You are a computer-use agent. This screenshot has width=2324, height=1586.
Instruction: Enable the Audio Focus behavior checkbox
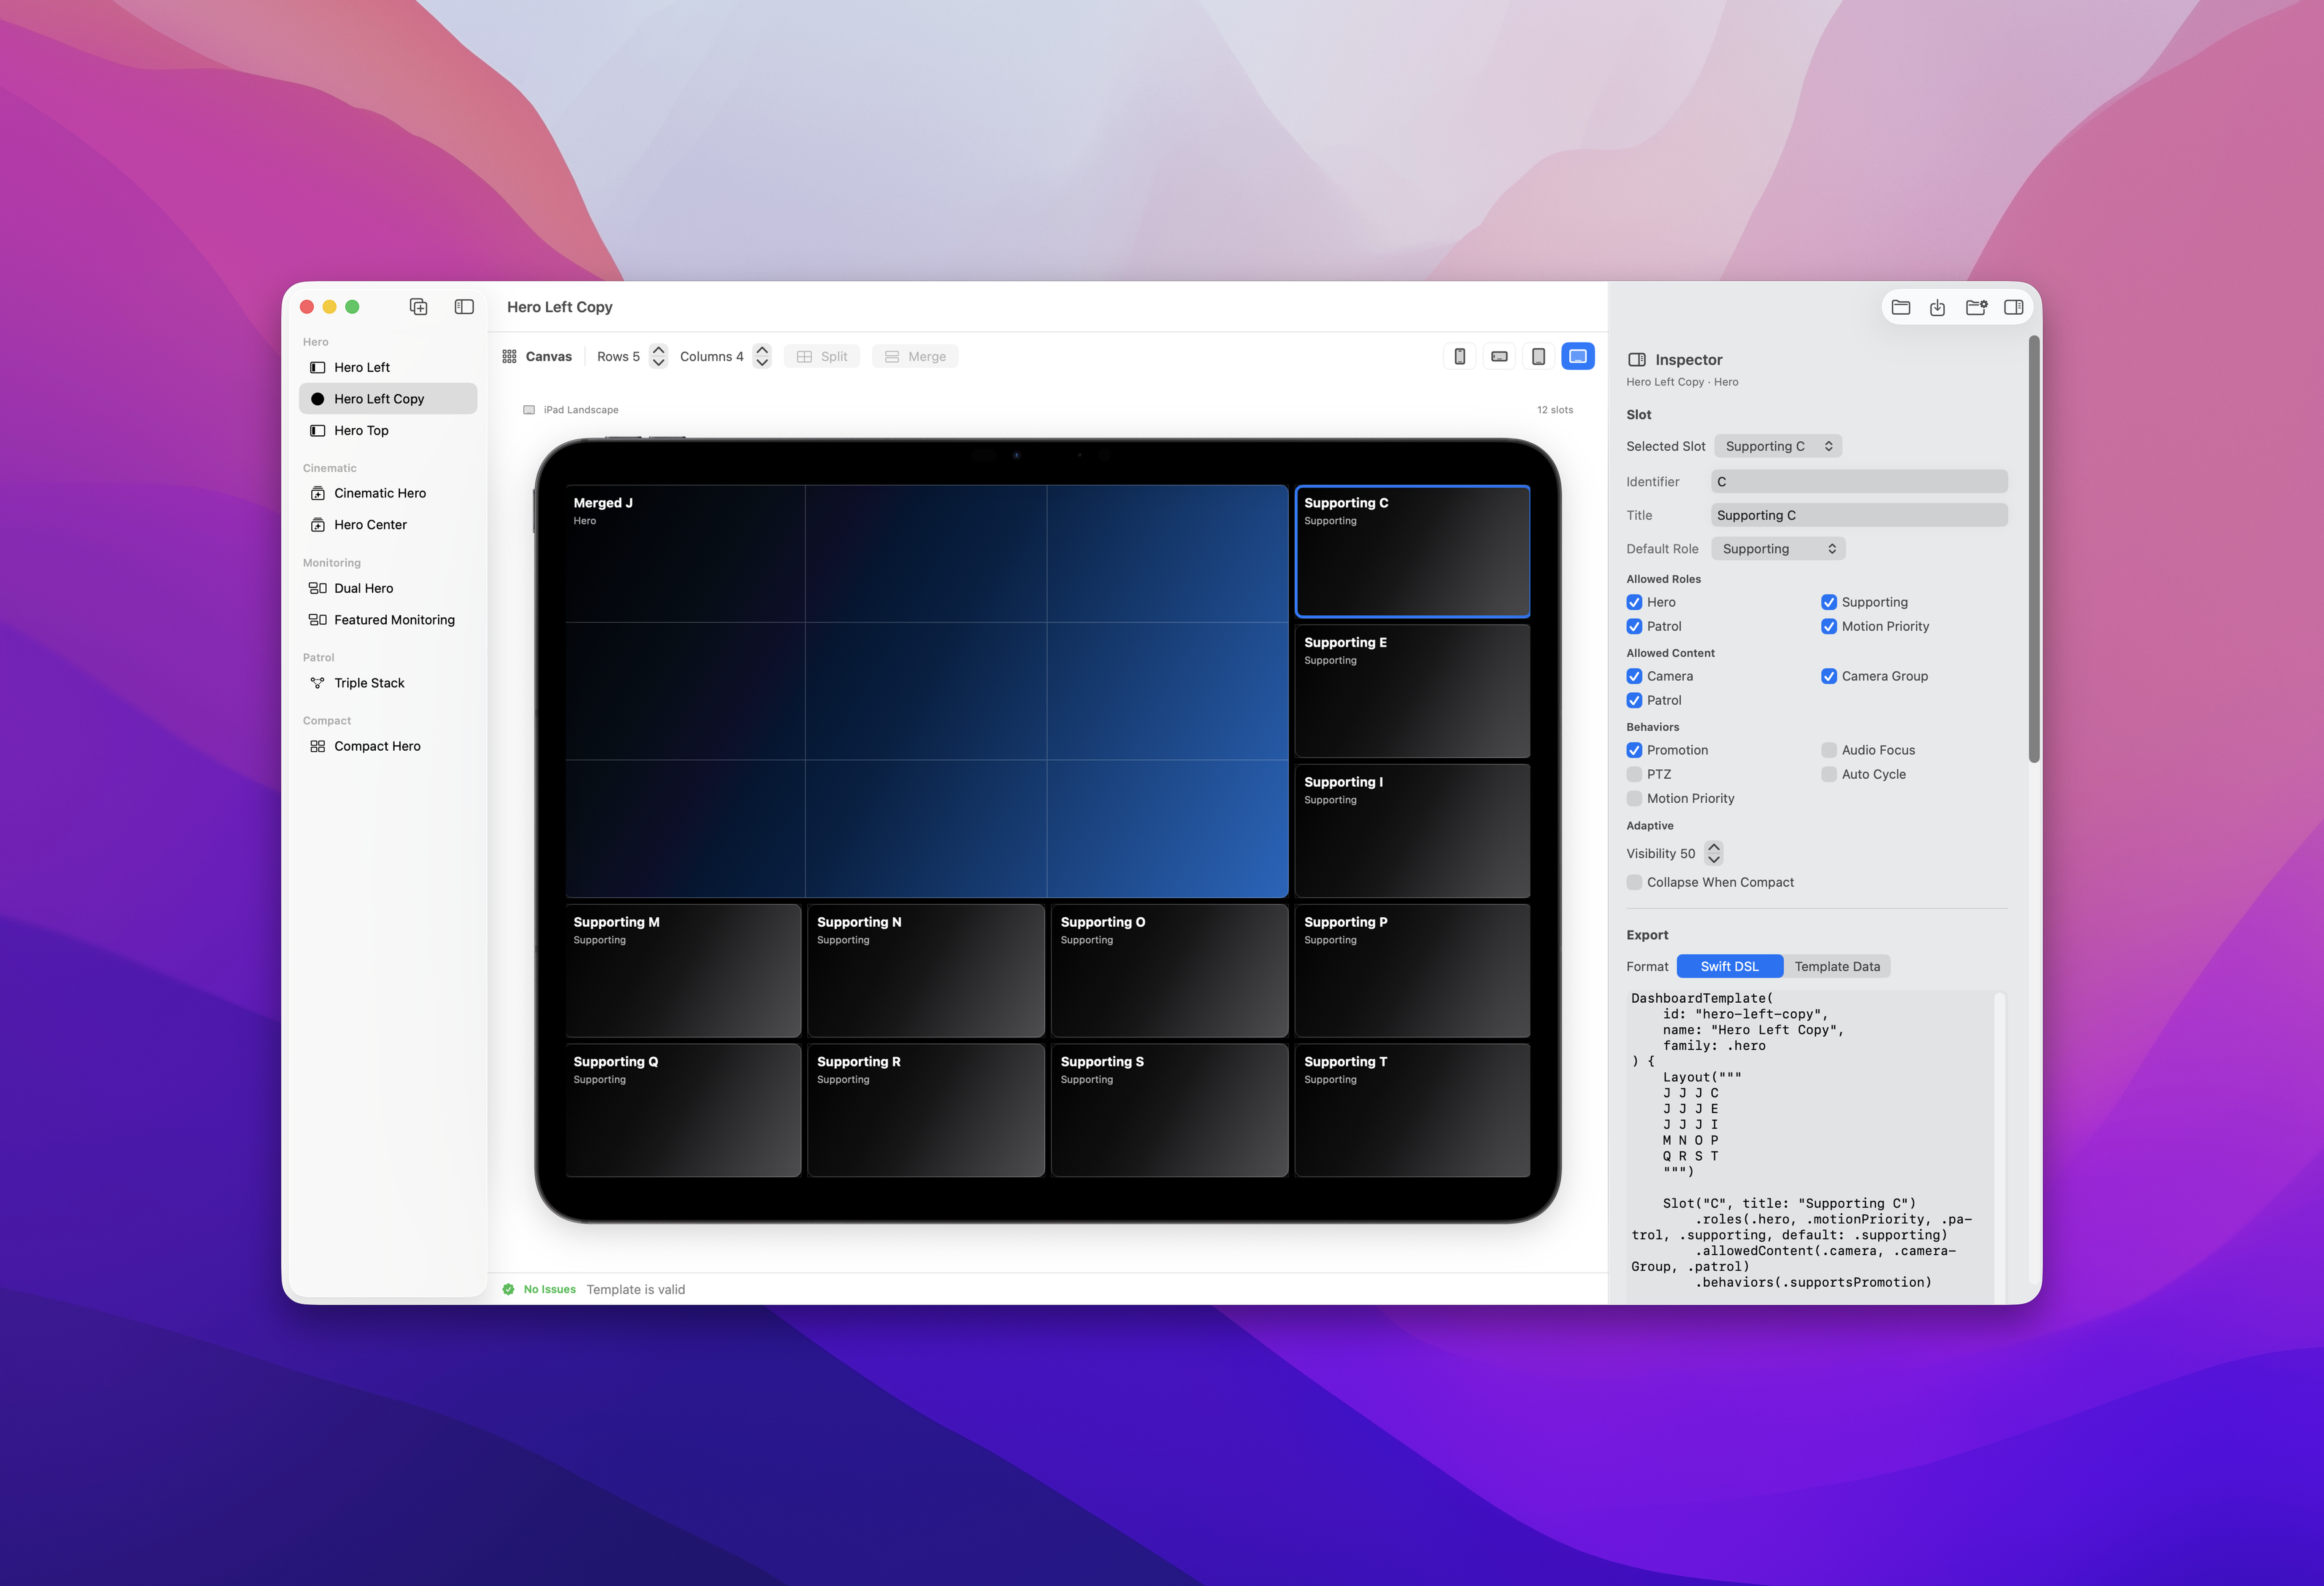click(1829, 750)
